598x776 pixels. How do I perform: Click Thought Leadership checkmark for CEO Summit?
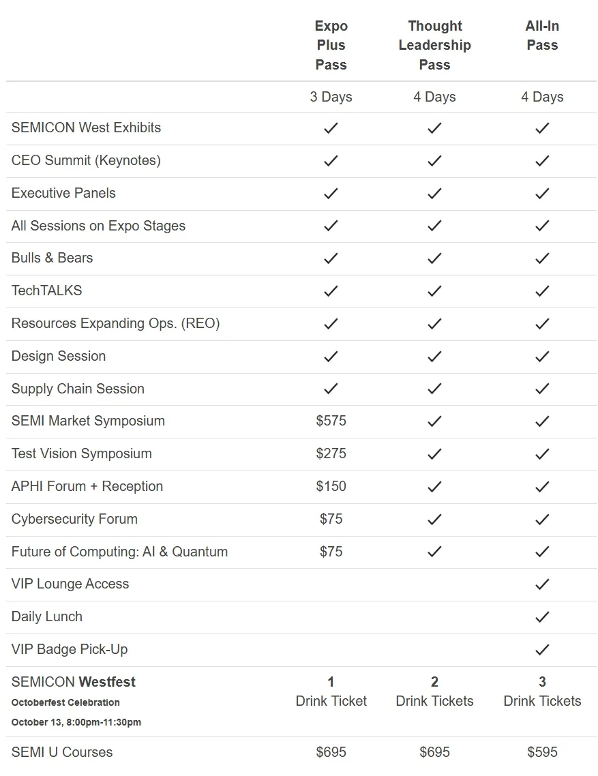click(x=434, y=161)
